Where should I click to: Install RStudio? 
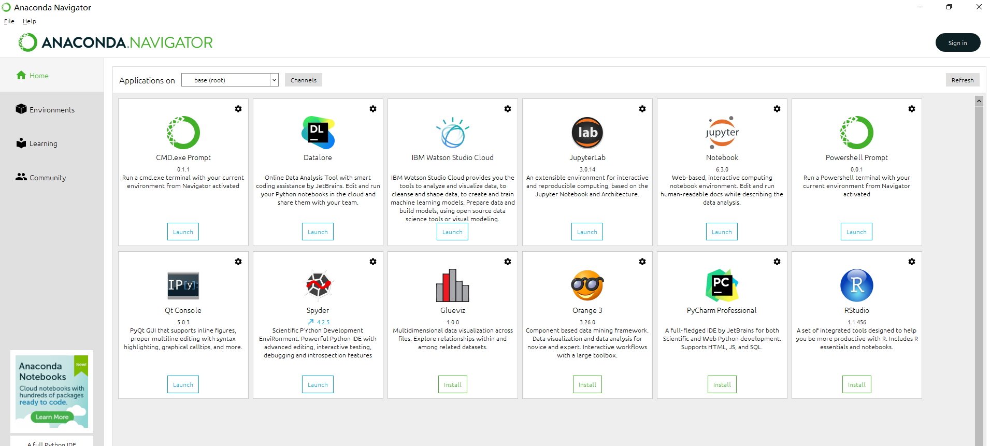point(857,384)
